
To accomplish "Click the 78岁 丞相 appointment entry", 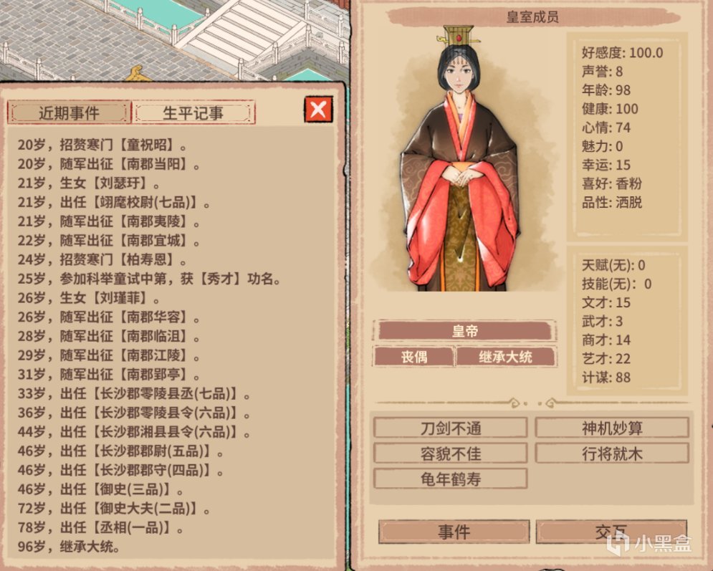I will pyautogui.click(x=100, y=527).
